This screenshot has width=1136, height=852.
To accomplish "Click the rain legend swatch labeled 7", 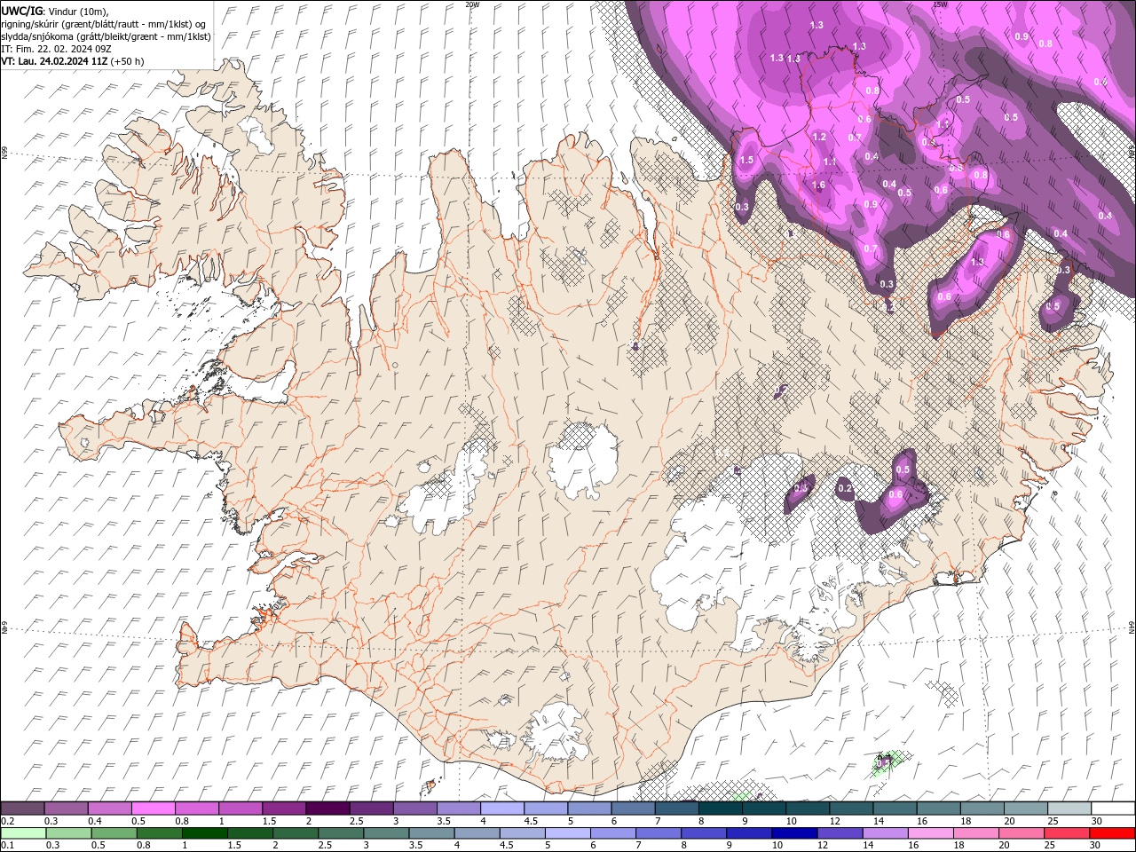I will pyautogui.click(x=659, y=833).
